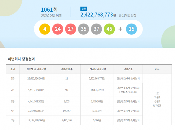Click the 2,422,768,773원 prize amount at top
Image resolution: width=175 pixels, height=130 pixels.
click(x=98, y=15)
